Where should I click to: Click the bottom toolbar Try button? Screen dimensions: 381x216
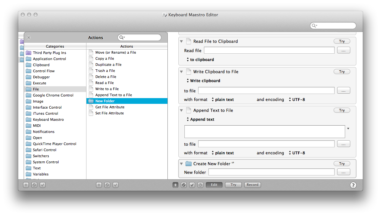pos(233,185)
